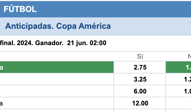
Task: Click the team name in the 12.00 row
Action: click(x=1, y=103)
